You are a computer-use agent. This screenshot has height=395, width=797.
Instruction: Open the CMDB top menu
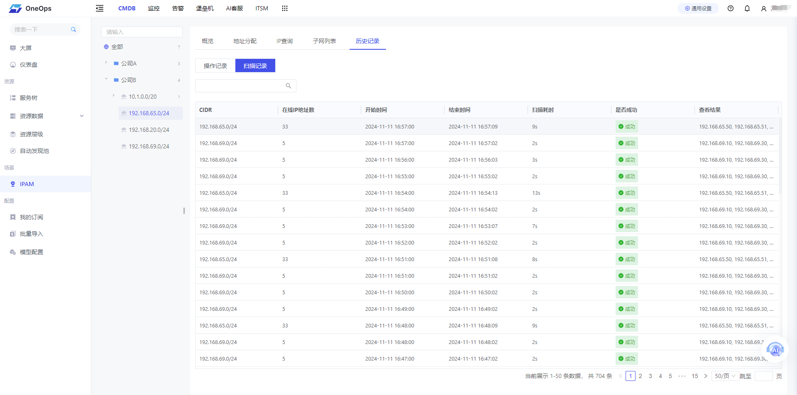pos(127,8)
